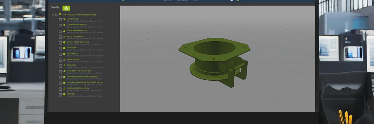Toggle the Dichtung.stp checkbox
Viewport: 374px width, 124px height.
(x=60, y=55)
